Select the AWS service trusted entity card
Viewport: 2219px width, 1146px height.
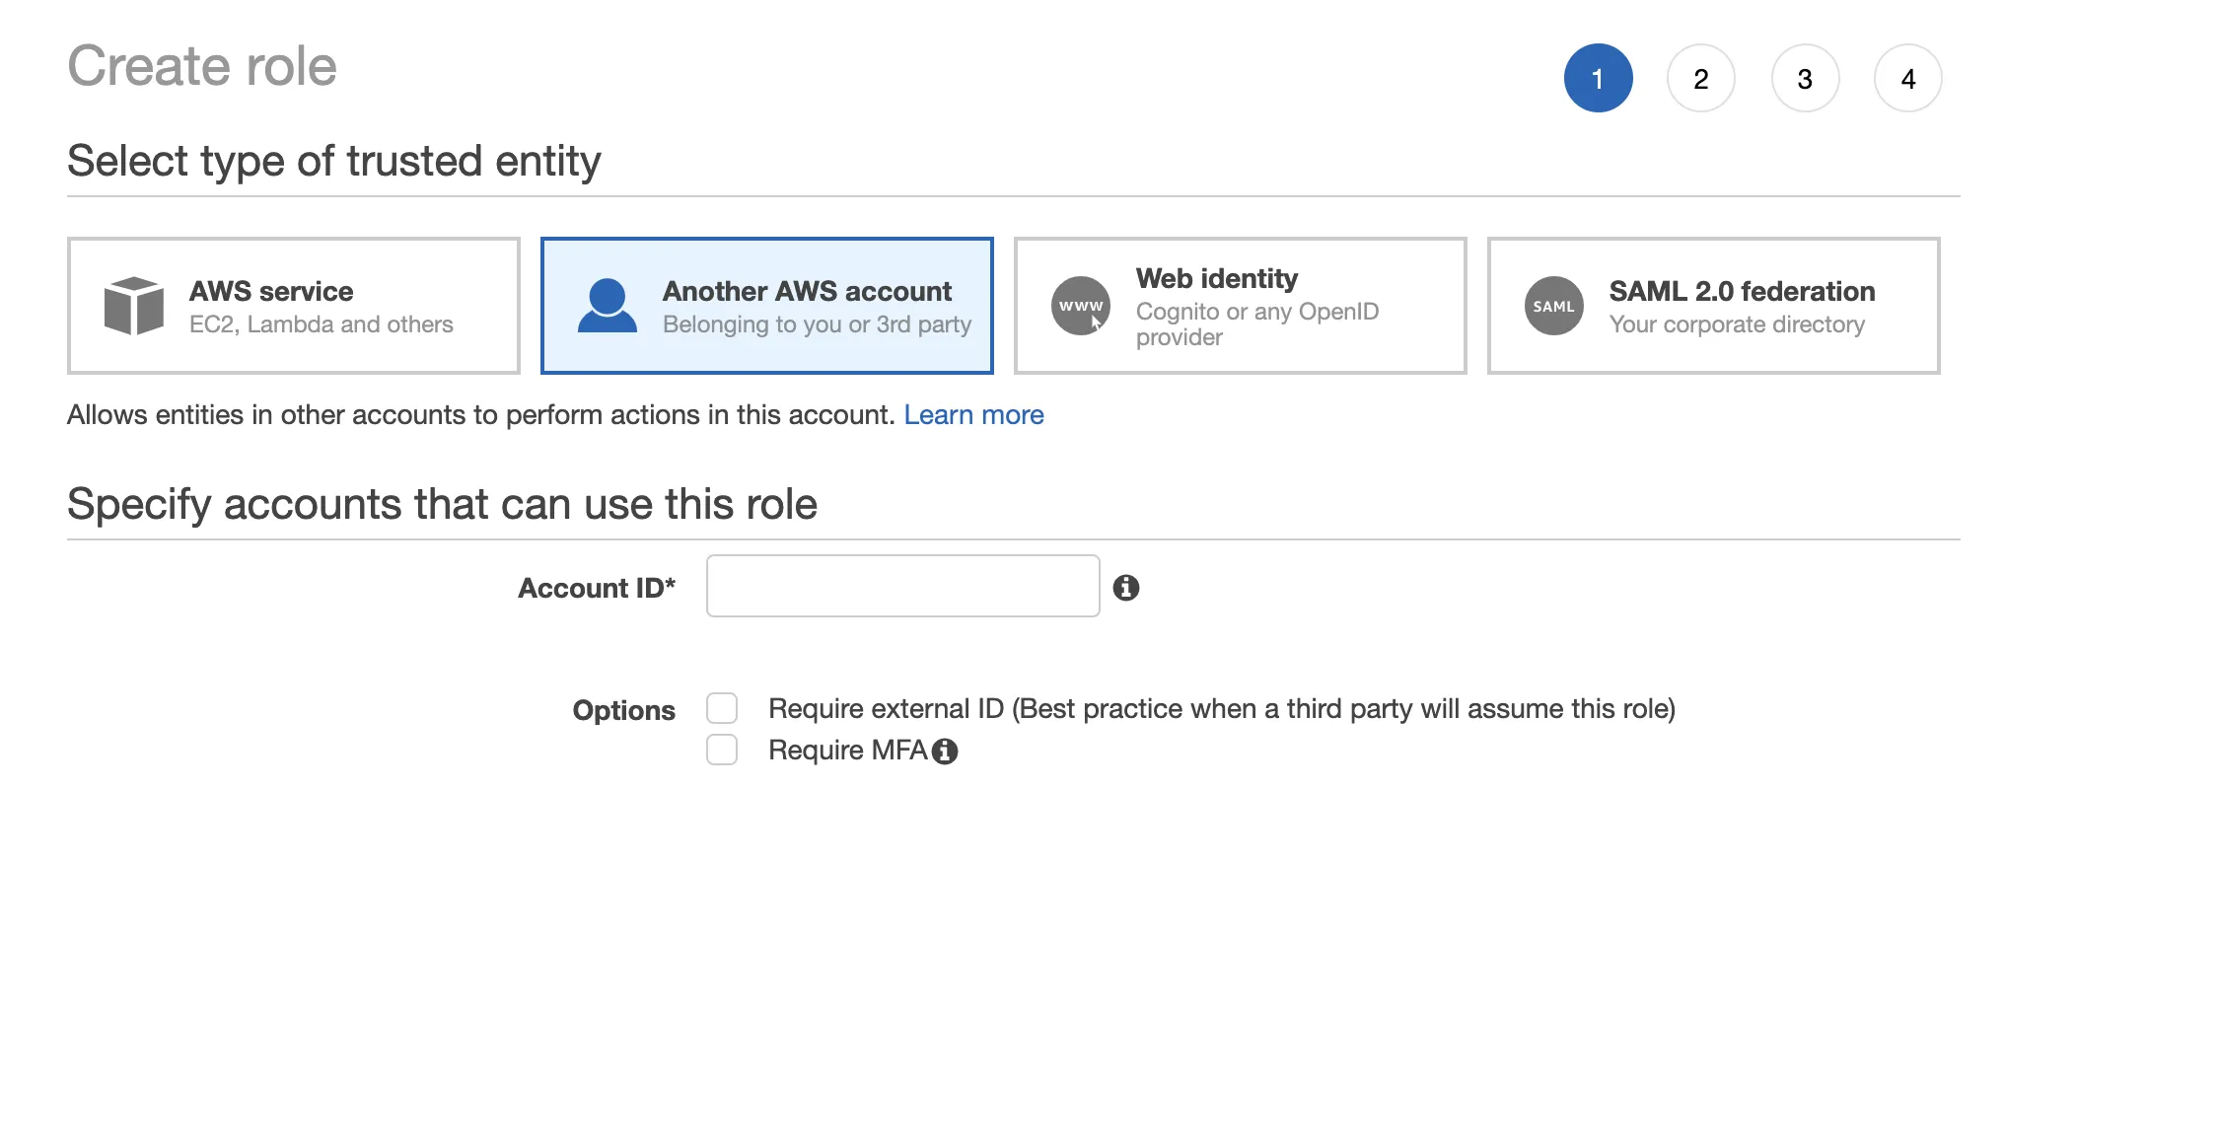[292, 305]
